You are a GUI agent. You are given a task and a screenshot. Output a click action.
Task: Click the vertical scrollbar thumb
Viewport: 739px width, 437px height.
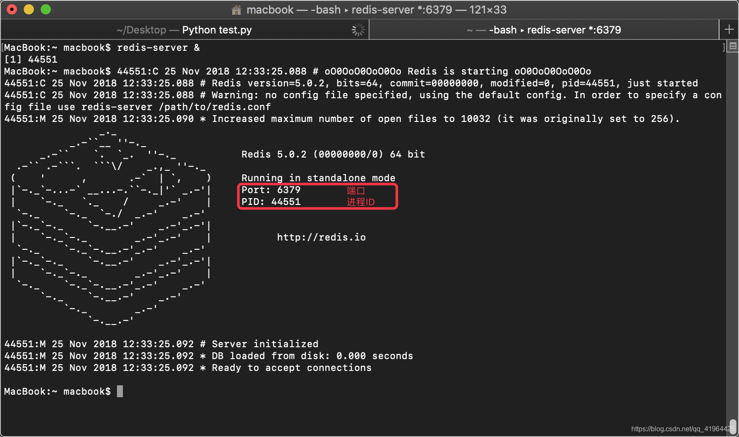tap(733, 426)
